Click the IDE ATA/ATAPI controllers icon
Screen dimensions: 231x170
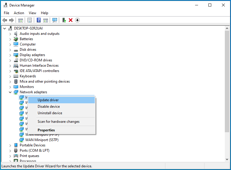16,71
